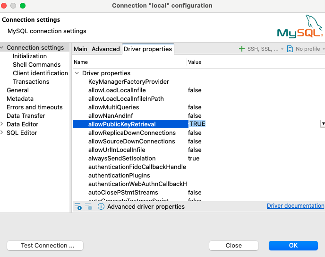325x257 pixels.
Task: Click the Value column header
Action: [195, 62]
